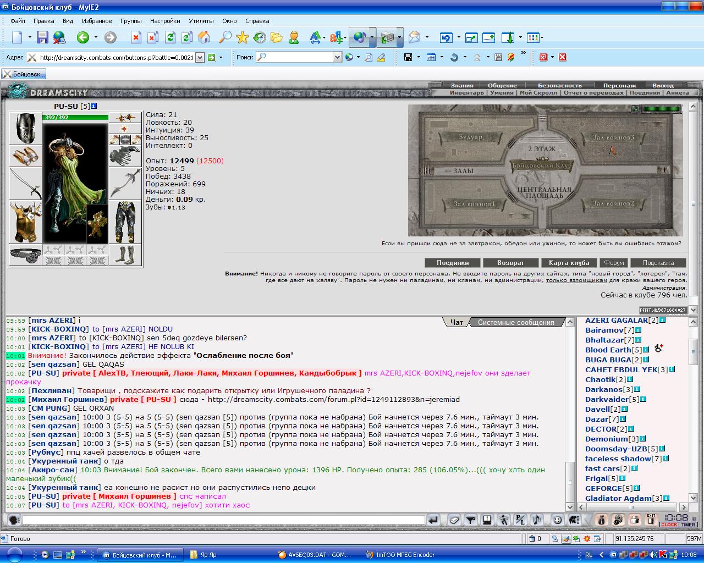
Task: Toggle the TIMER mode under the clock
Action: pyautogui.click(x=688, y=525)
